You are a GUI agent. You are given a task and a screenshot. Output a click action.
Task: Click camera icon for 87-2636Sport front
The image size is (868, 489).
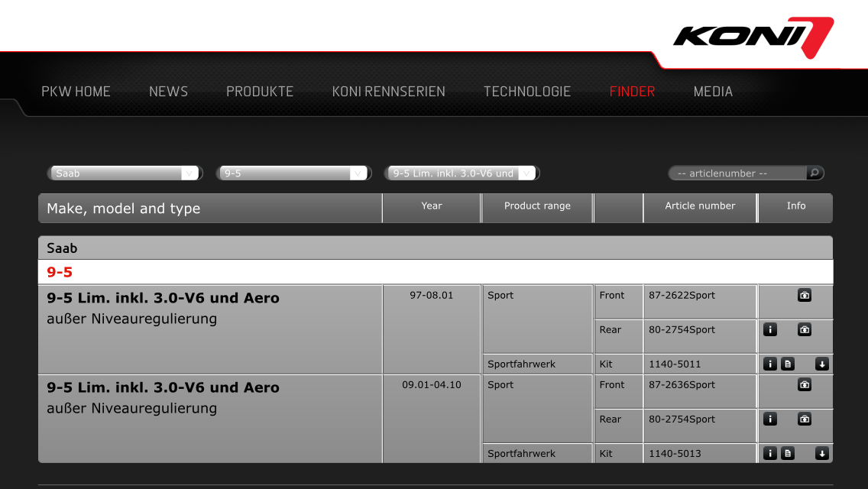tap(805, 384)
